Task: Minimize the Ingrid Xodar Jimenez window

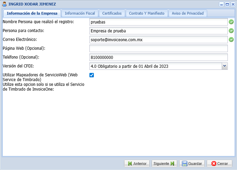Action: tap(221, 4)
